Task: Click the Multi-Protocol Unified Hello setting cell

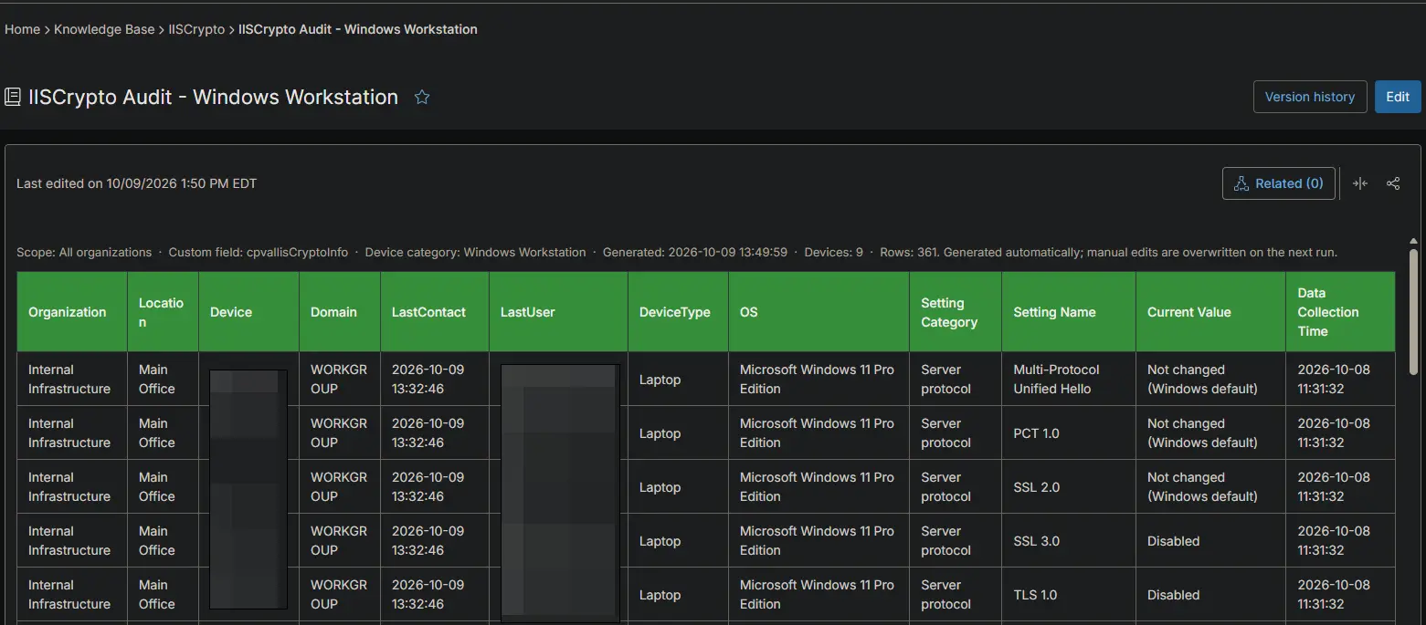Action: (x=1069, y=380)
